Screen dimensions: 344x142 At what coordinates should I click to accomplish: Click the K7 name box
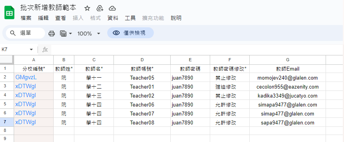15,50
